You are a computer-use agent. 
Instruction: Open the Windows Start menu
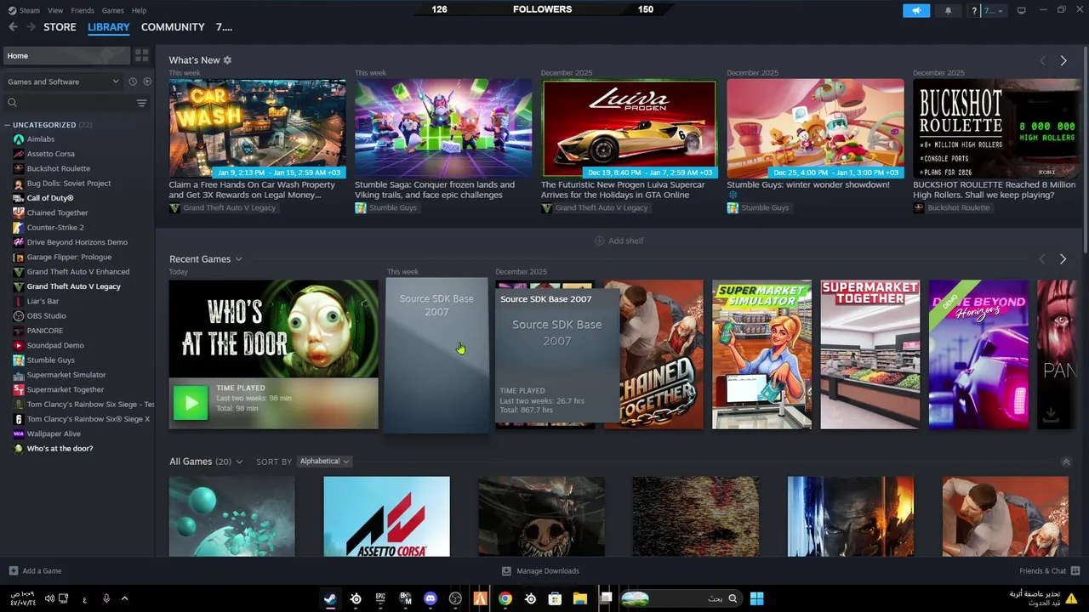pos(756,598)
